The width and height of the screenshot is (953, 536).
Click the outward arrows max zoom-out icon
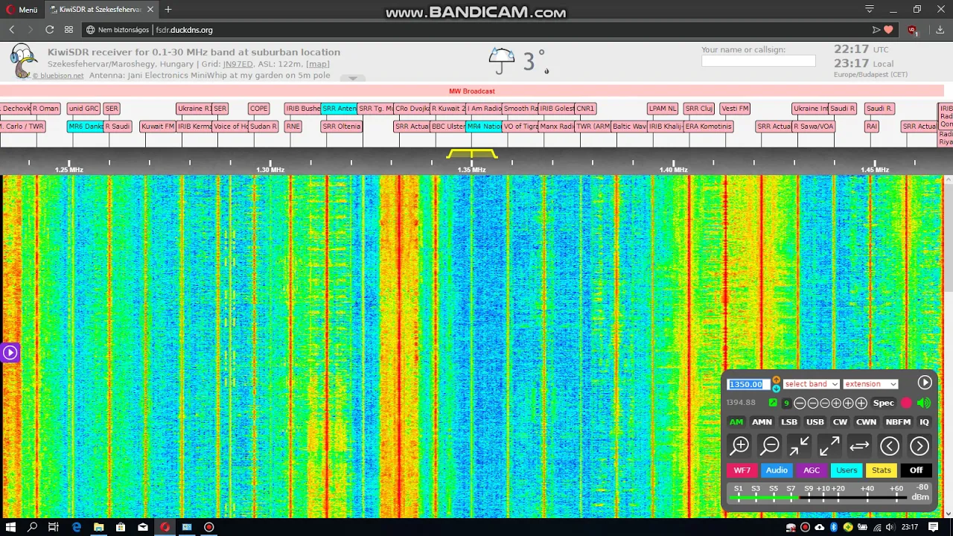click(829, 446)
